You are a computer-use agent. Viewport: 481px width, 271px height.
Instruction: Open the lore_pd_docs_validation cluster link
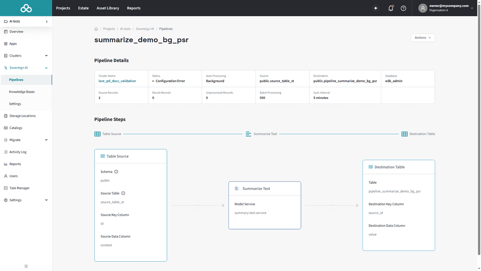pos(117,81)
